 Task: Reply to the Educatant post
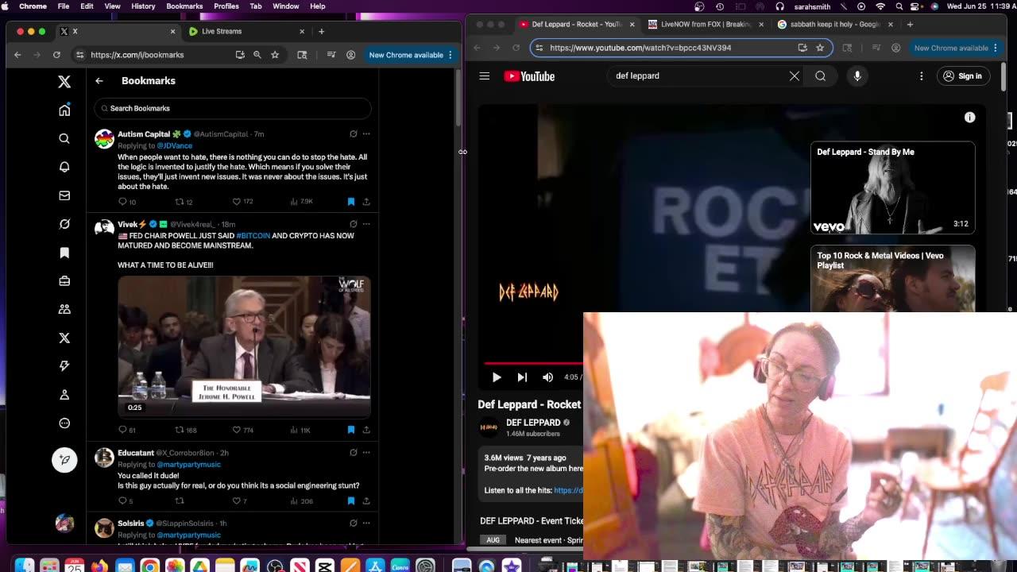pos(122,501)
